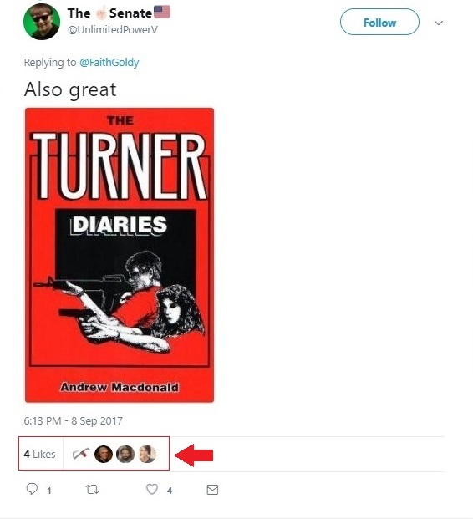This screenshot has width=473, height=519.
Task: Open The Senate profile avatar
Action: pyautogui.click(x=42, y=22)
